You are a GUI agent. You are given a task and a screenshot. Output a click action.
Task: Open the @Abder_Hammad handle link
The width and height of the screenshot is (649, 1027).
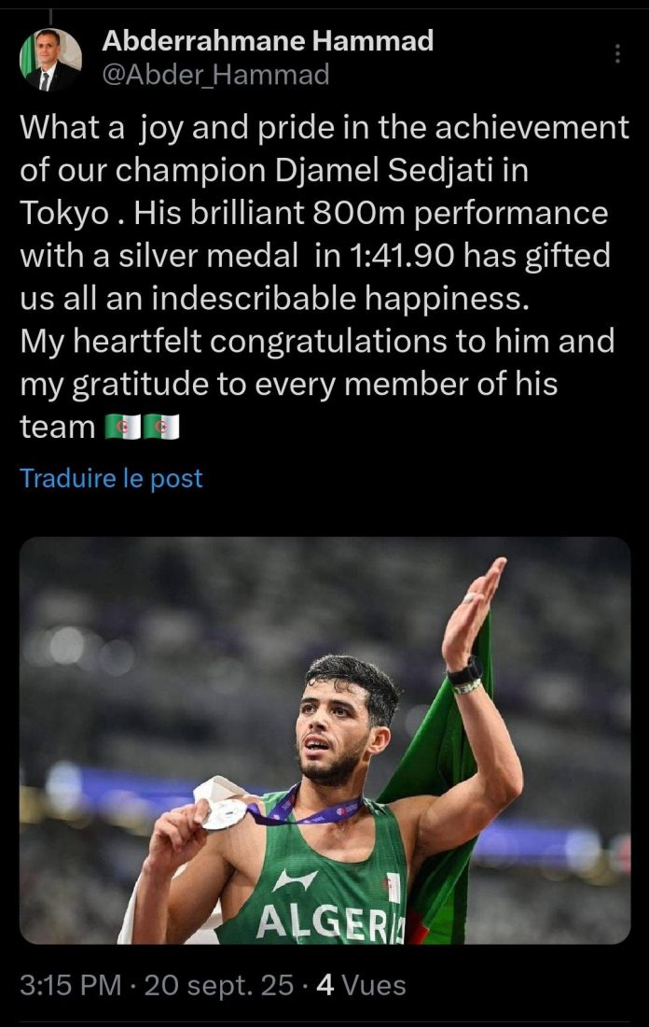pyautogui.click(x=214, y=74)
